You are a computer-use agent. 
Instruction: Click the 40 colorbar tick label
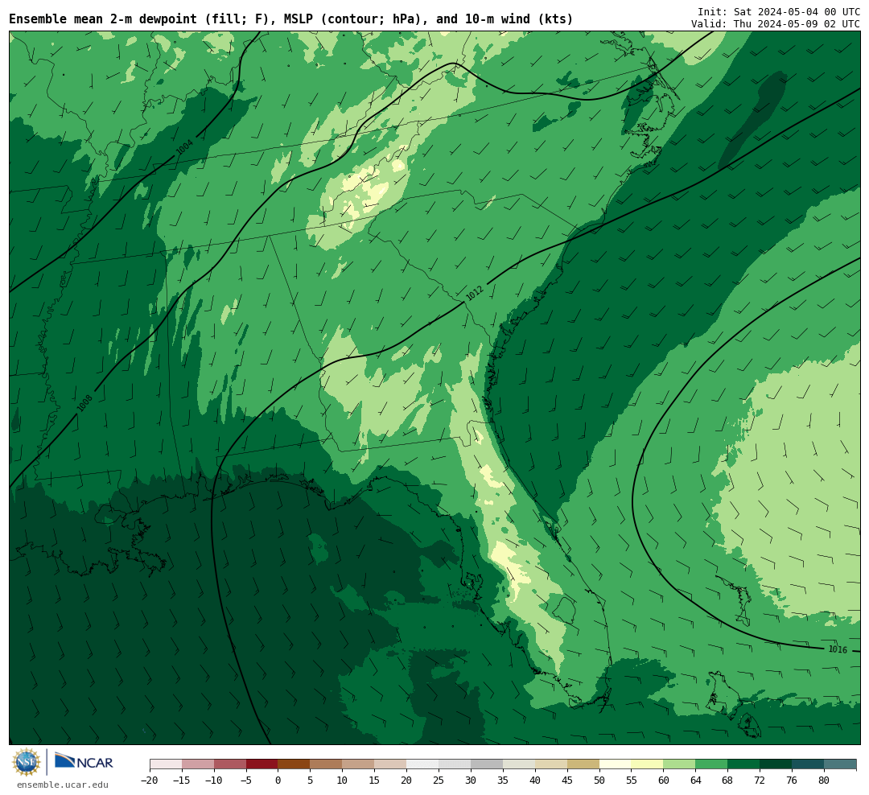[535, 781]
